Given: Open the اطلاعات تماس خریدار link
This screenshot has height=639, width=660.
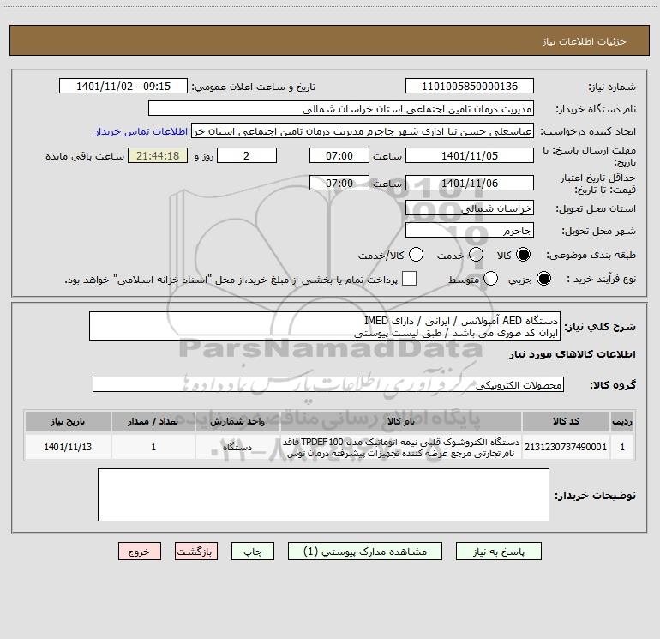Looking at the screenshot, I should 141,131.
